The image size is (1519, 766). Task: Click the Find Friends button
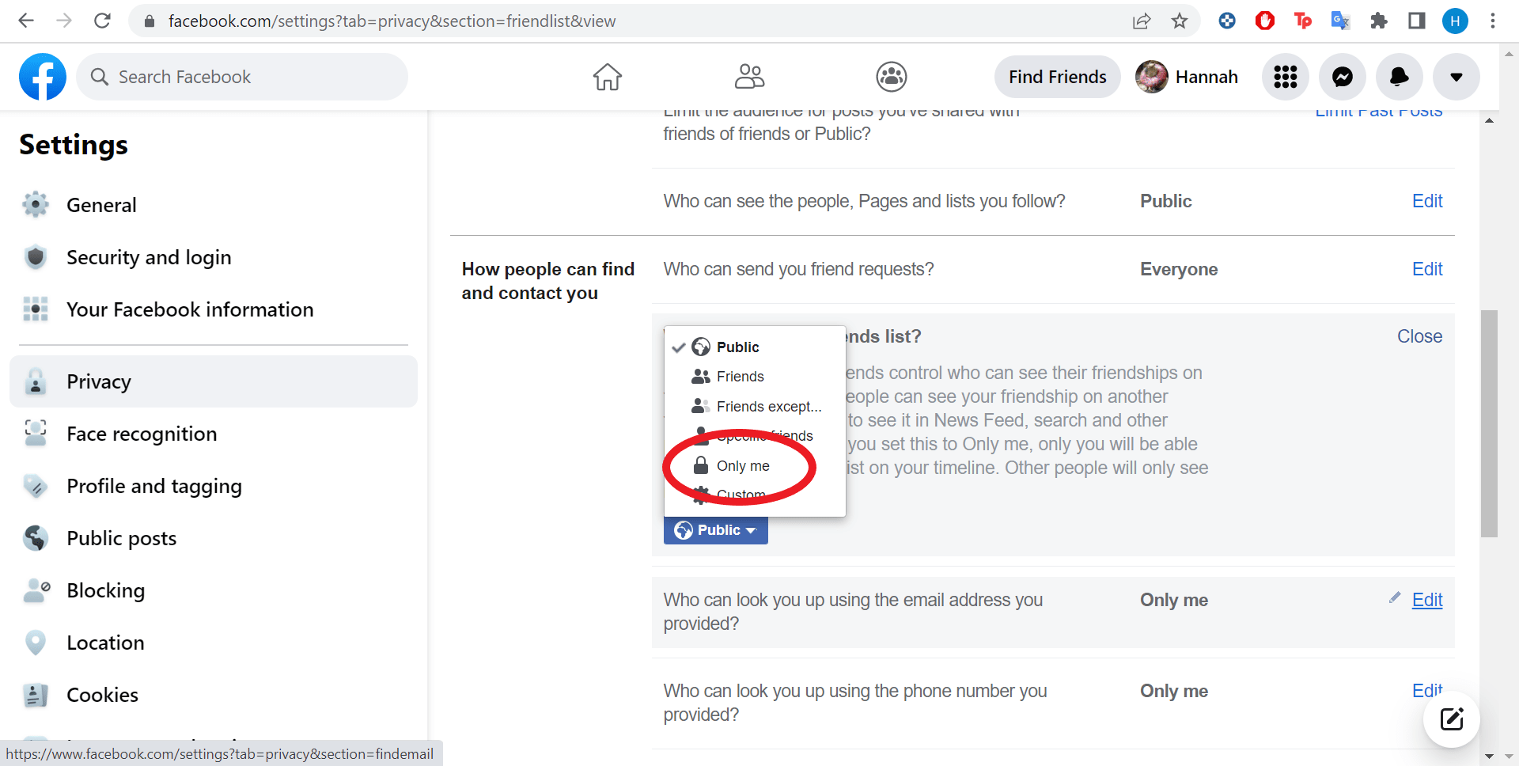(1057, 77)
